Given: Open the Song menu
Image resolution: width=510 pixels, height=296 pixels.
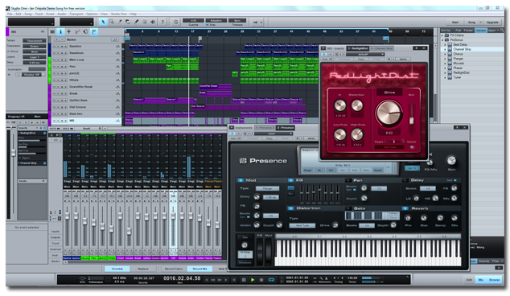Looking at the screenshot, I should (28, 14).
